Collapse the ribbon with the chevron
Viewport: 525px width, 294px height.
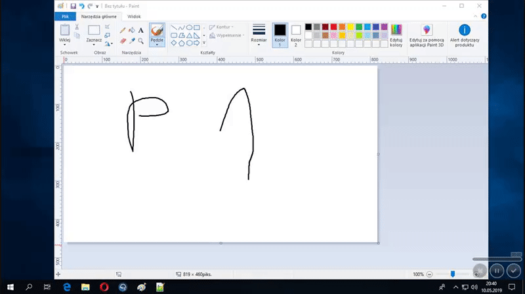tap(475, 16)
